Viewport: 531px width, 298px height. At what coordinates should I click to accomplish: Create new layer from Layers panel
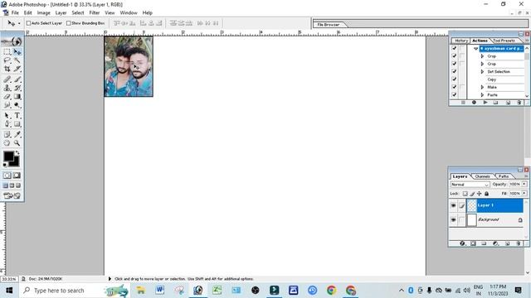click(508, 243)
